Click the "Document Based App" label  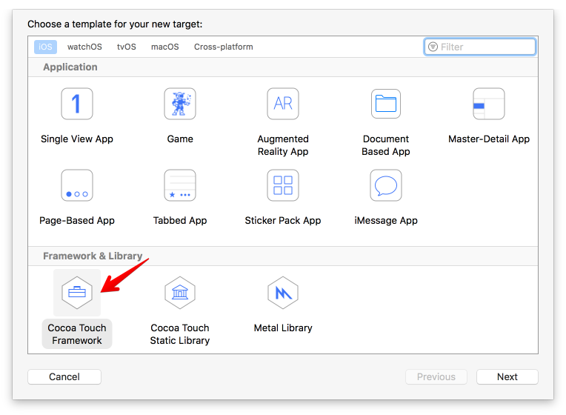click(385, 145)
